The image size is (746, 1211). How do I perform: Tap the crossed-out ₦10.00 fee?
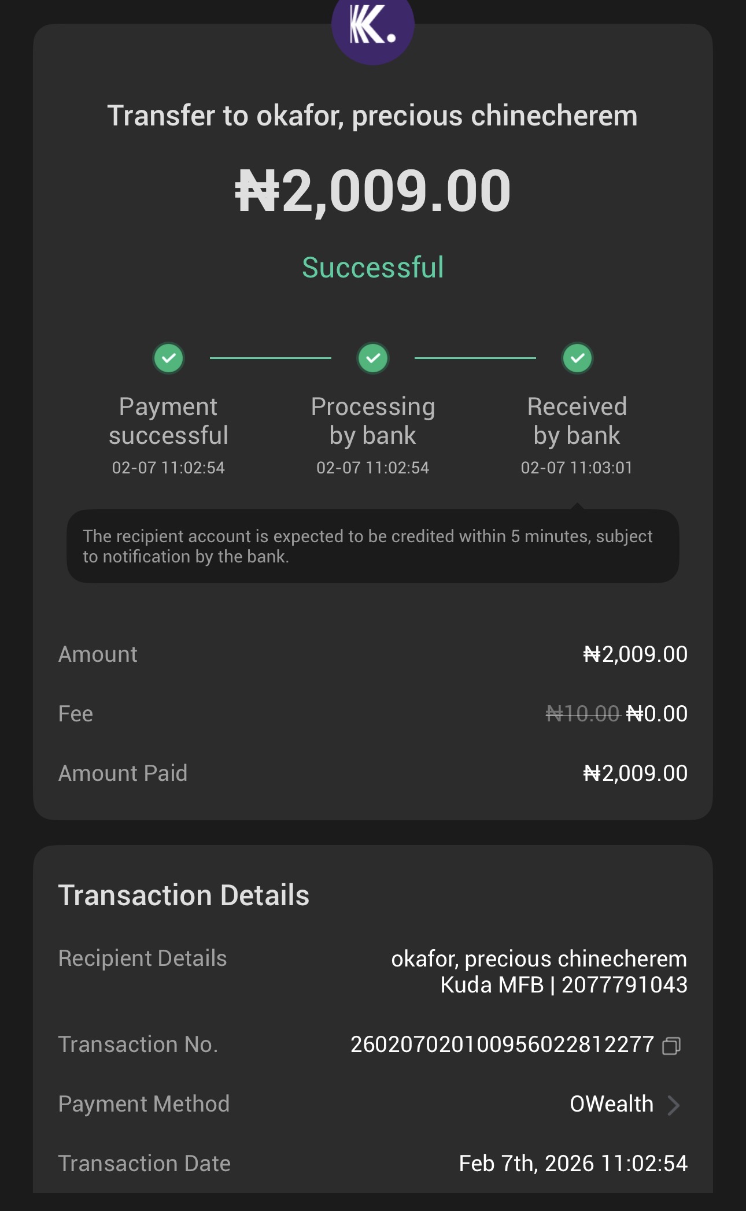pos(582,714)
